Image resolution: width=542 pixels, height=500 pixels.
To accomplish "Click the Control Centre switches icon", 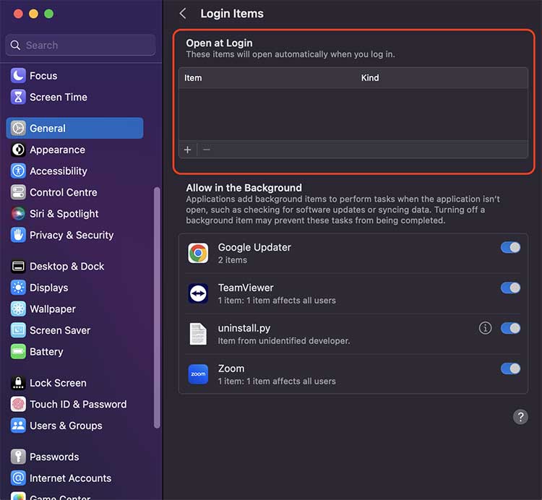I will [18, 192].
